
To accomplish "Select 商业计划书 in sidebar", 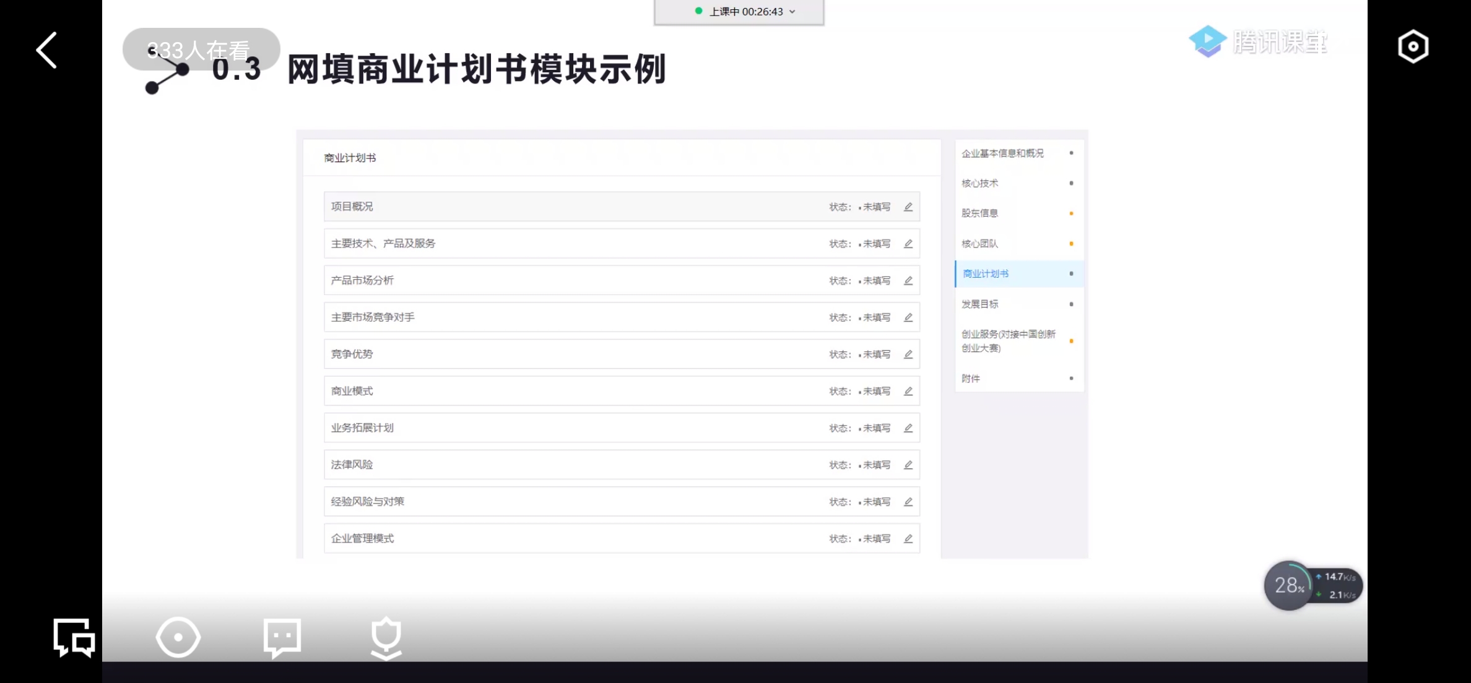I will [1019, 273].
